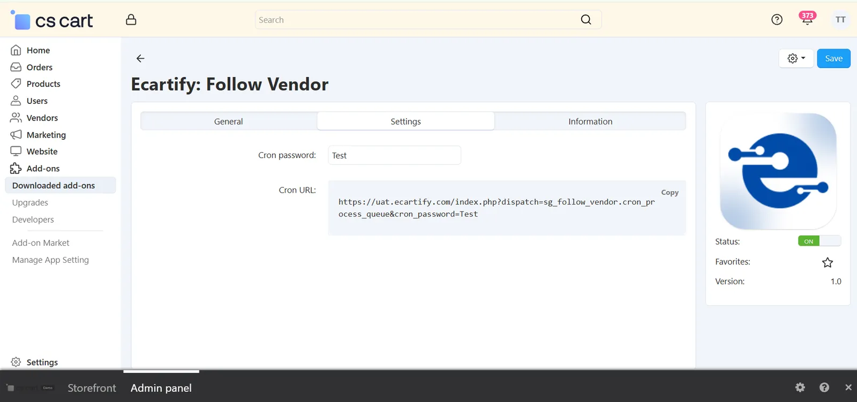Open Upgrades in sidebar
This screenshot has height=402, width=857.
pos(30,203)
